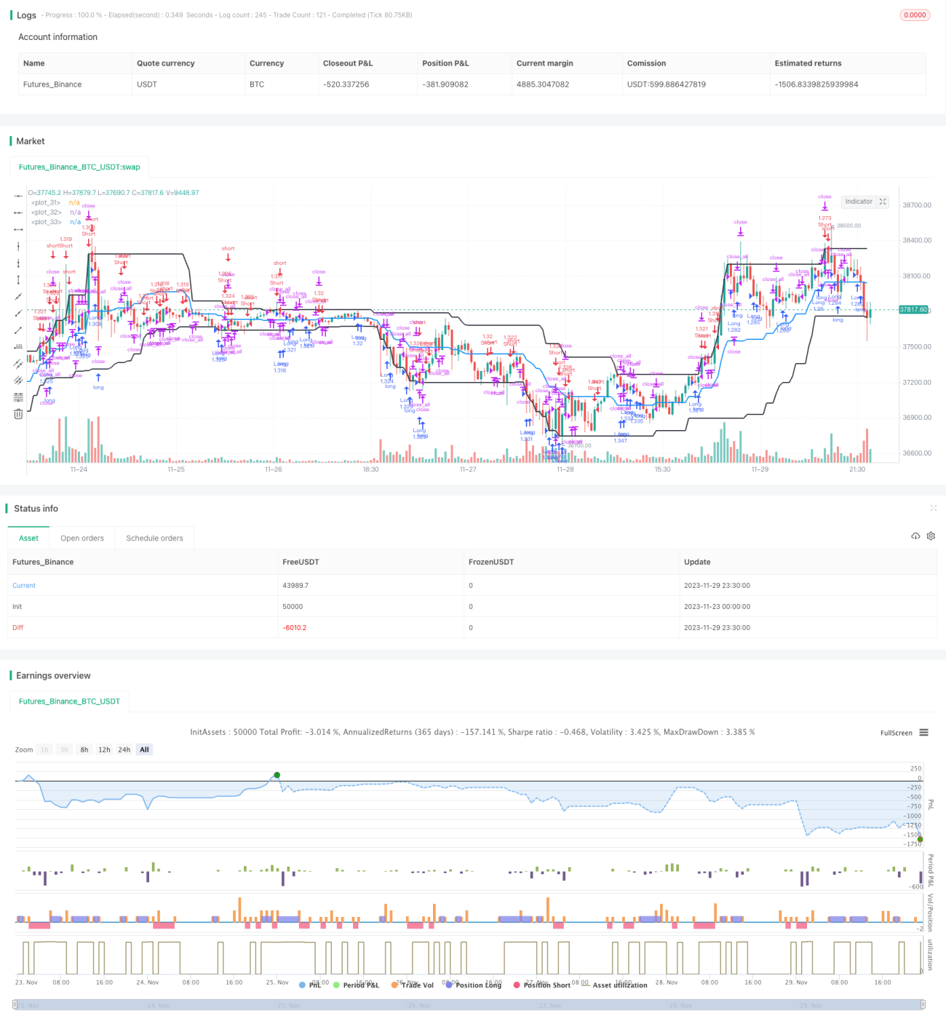Select the trash delete-drawings tool
Image resolution: width=946 pixels, height=1026 pixels.
(18, 414)
